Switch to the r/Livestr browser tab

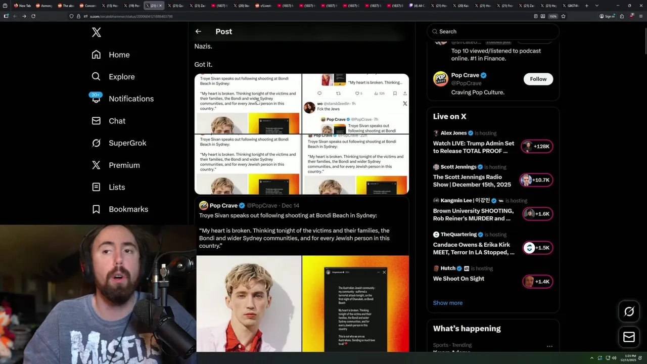pos(263,6)
